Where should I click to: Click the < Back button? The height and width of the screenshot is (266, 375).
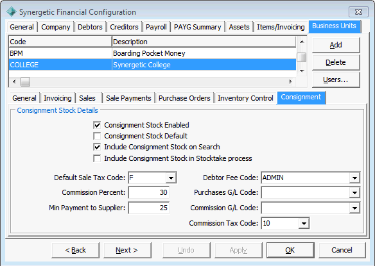[75, 250]
